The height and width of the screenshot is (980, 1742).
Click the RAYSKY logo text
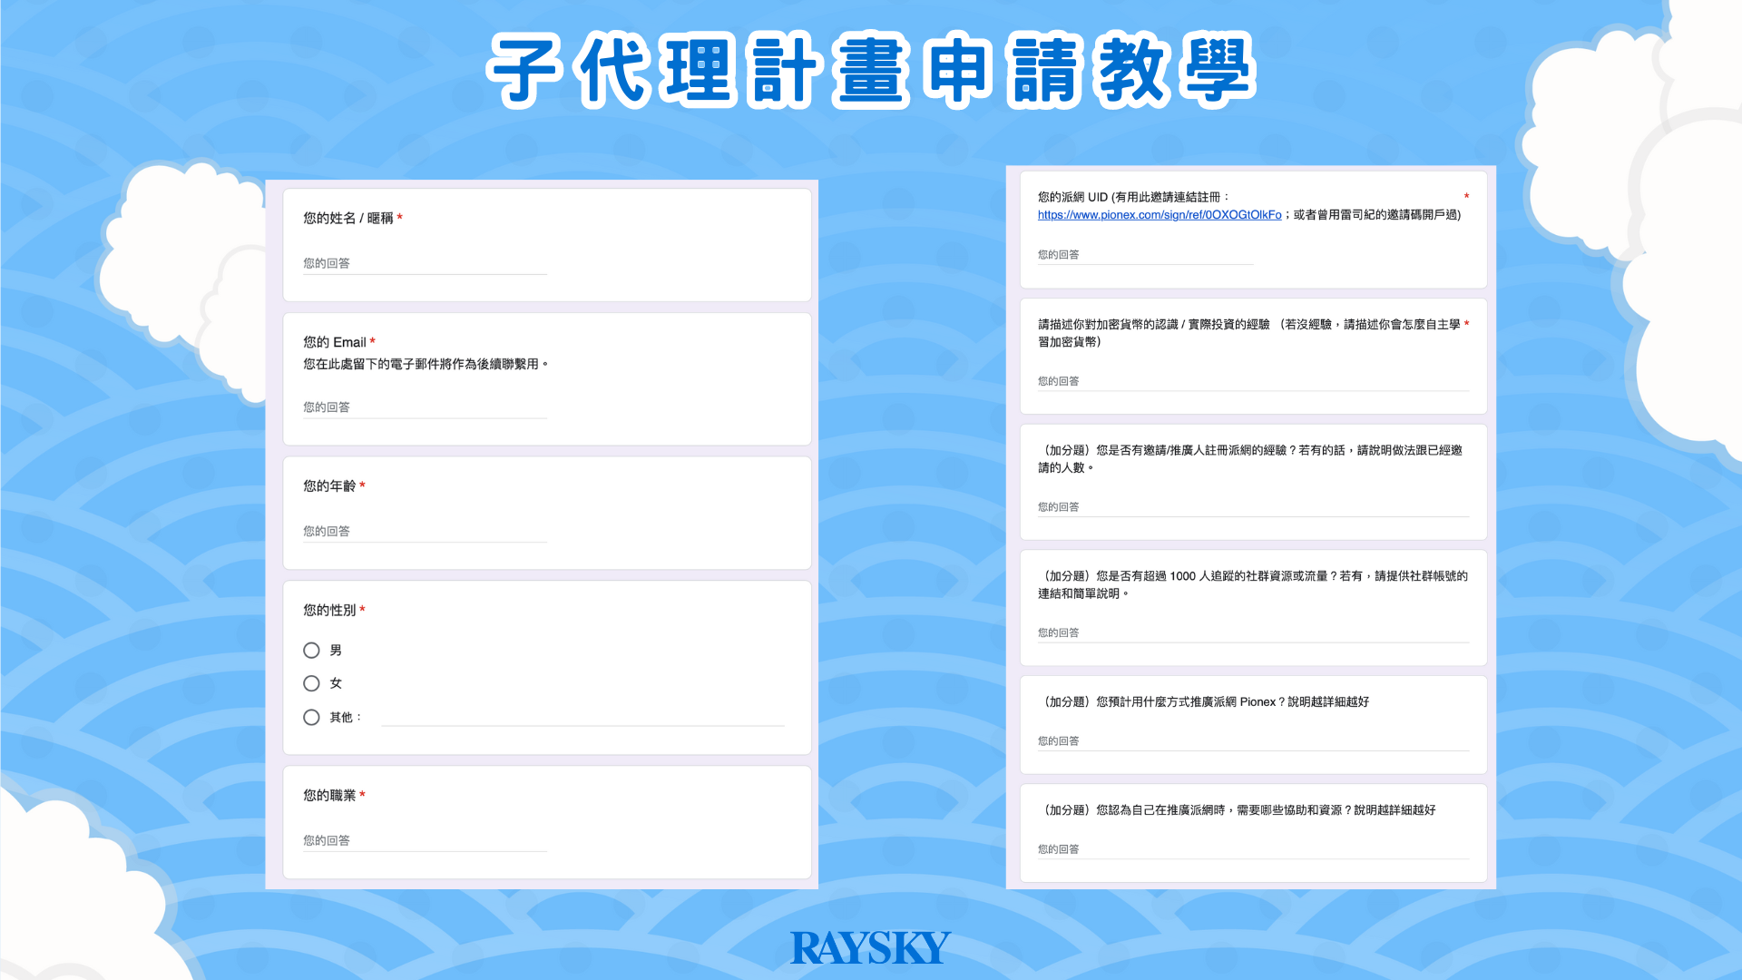[870, 948]
